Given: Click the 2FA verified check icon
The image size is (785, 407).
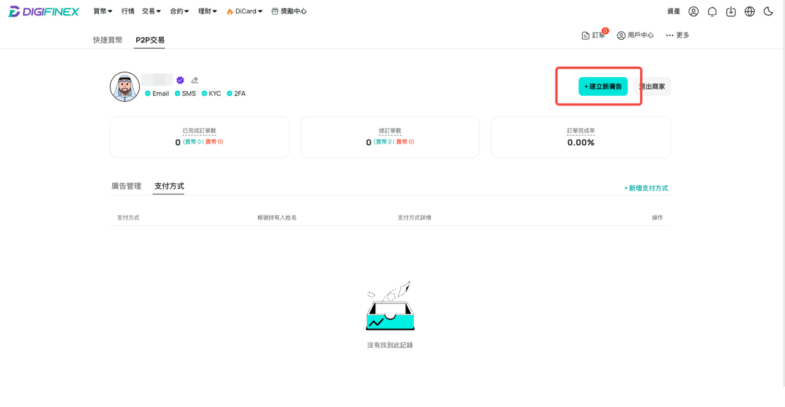Looking at the screenshot, I should [229, 94].
